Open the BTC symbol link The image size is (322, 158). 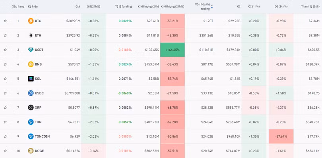[x=38, y=21]
